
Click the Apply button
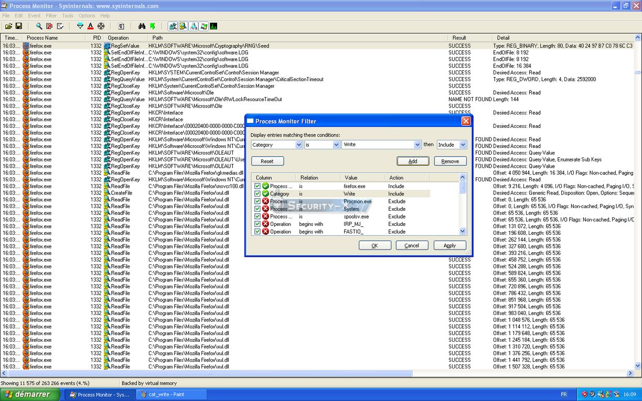coord(450,245)
